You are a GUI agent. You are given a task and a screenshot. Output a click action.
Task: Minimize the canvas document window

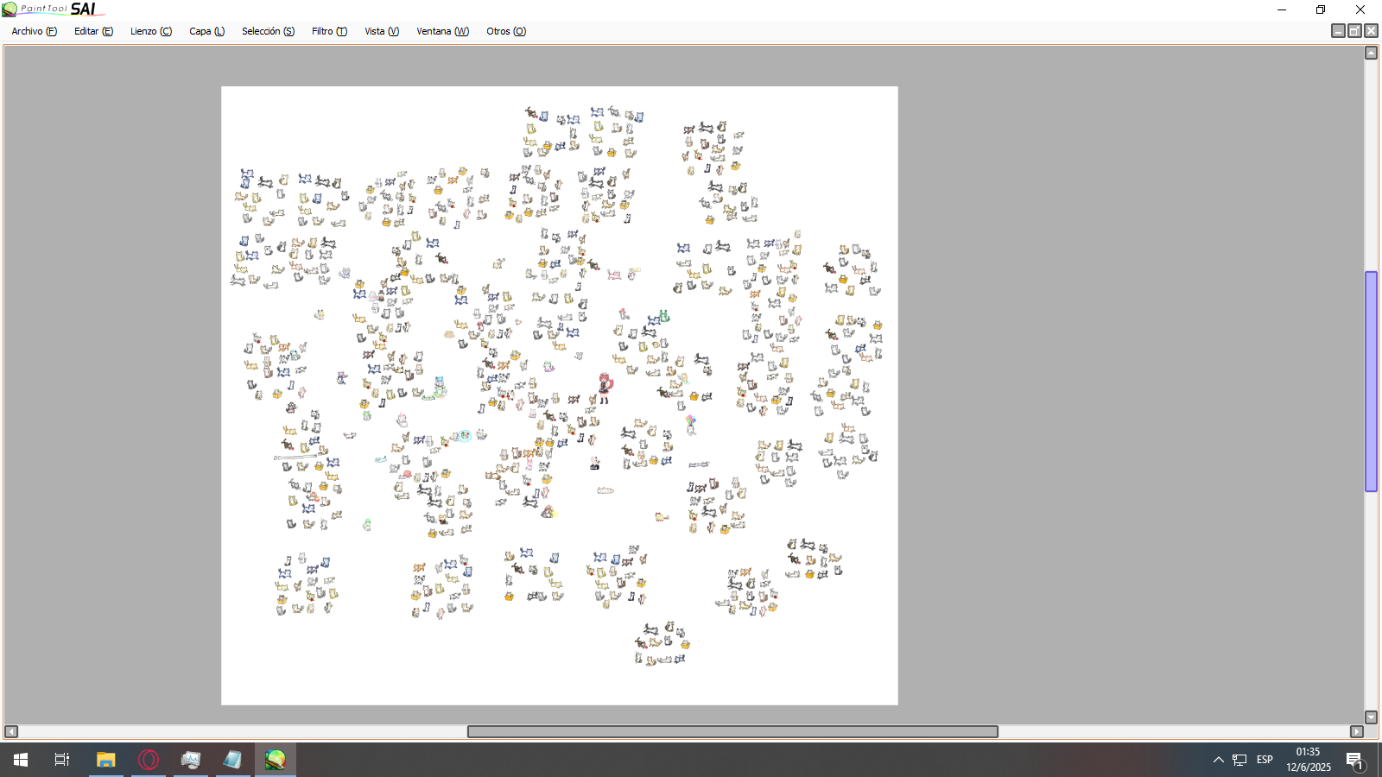(1338, 31)
